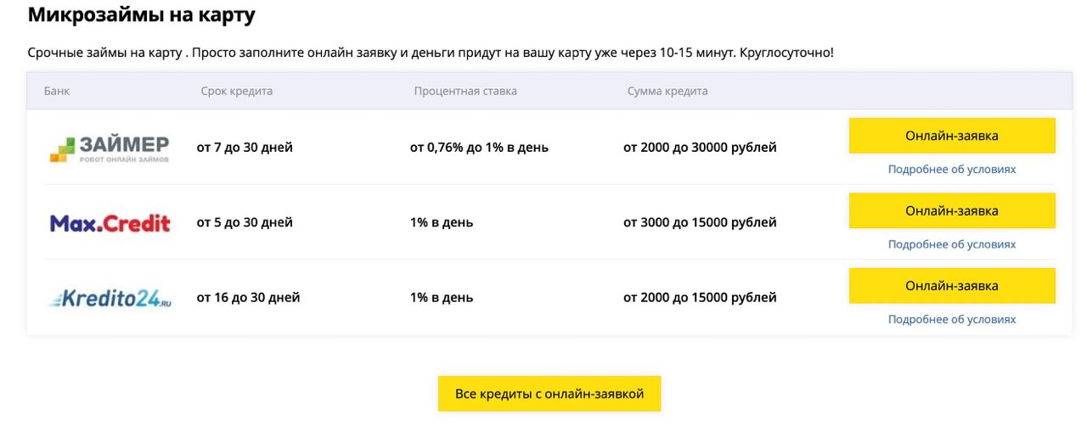Image resolution: width=1087 pixels, height=437 pixels.
Task: Show all credits with online application
Action: click(549, 394)
